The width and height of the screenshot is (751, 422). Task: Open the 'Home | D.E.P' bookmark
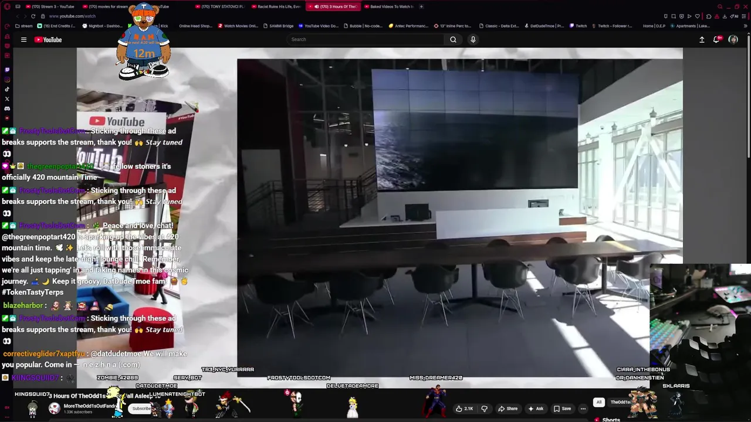(654, 26)
